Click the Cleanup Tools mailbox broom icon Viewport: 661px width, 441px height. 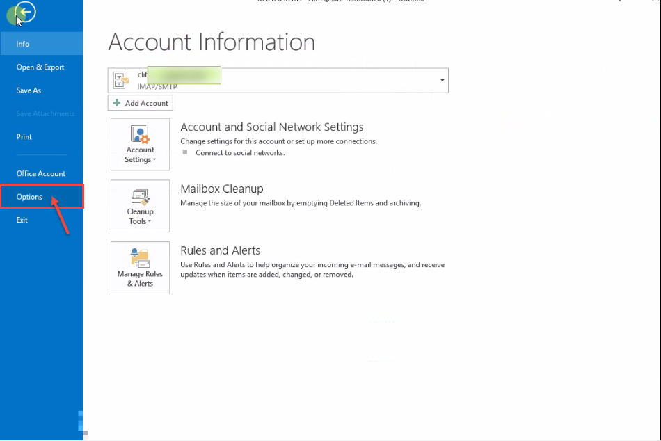click(140, 196)
